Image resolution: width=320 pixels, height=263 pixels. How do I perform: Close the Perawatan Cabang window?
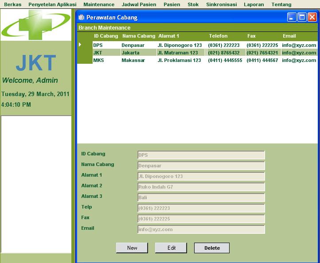(312, 17)
